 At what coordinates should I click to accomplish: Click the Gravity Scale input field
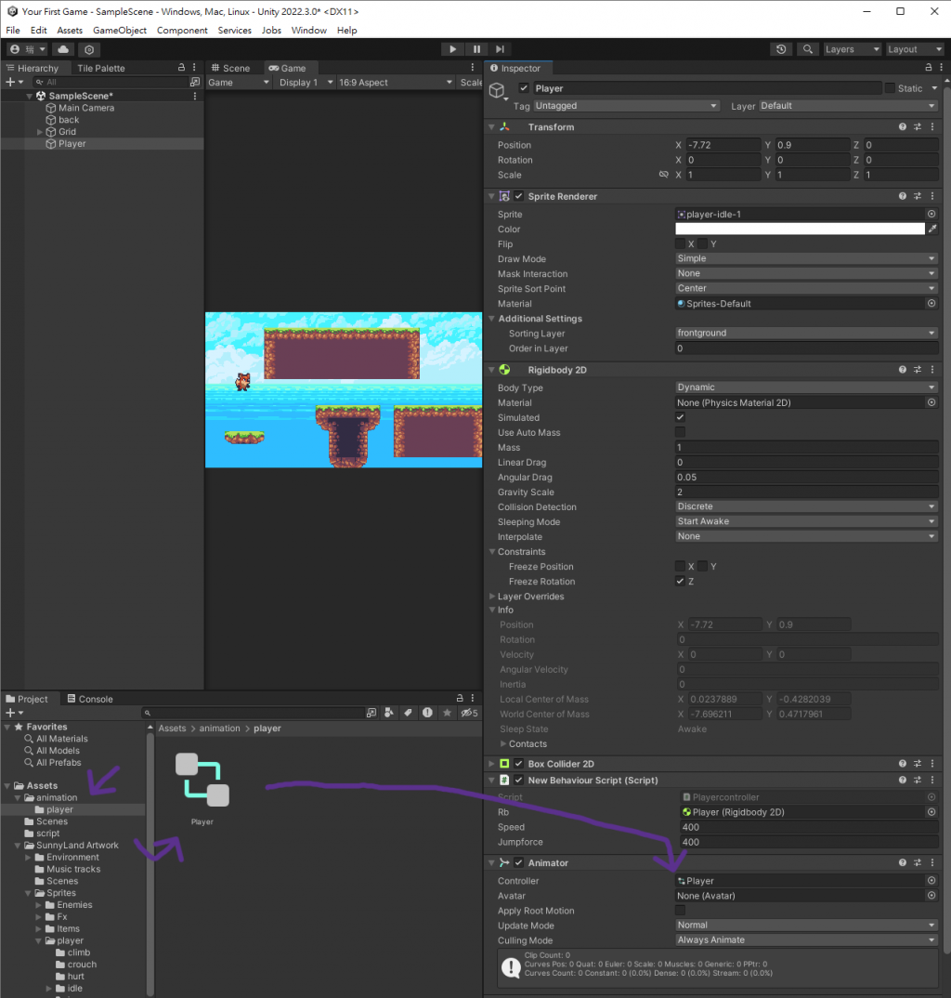(806, 492)
